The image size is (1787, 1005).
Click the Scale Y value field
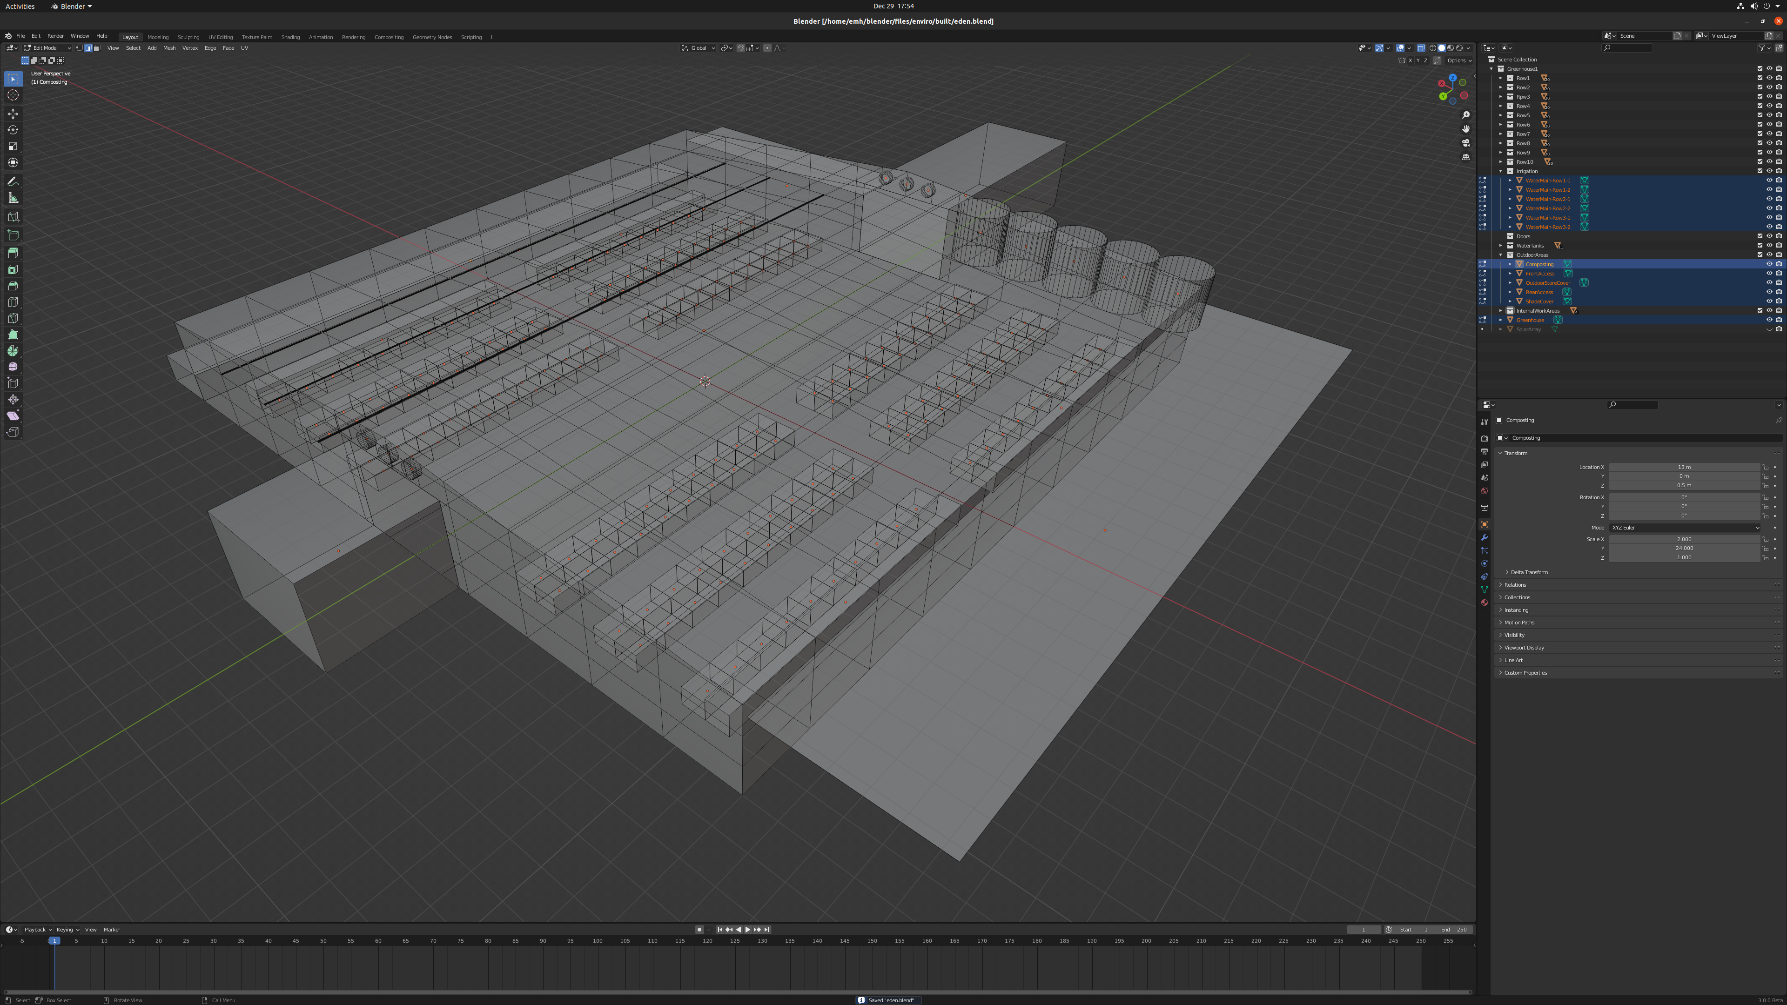tap(1684, 549)
